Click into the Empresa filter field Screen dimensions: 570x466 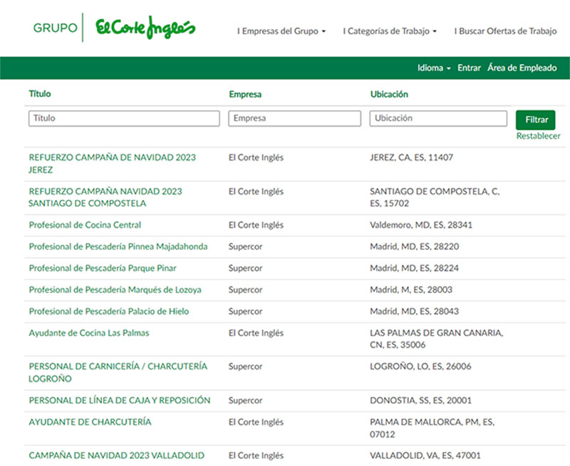point(294,119)
